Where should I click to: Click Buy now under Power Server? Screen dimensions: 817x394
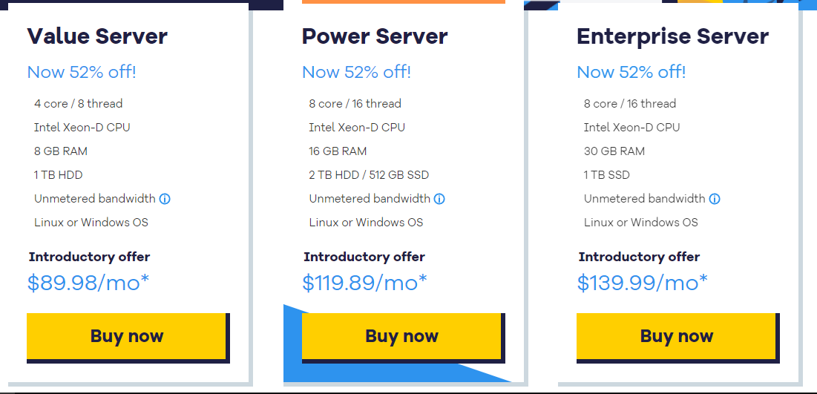click(x=401, y=336)
